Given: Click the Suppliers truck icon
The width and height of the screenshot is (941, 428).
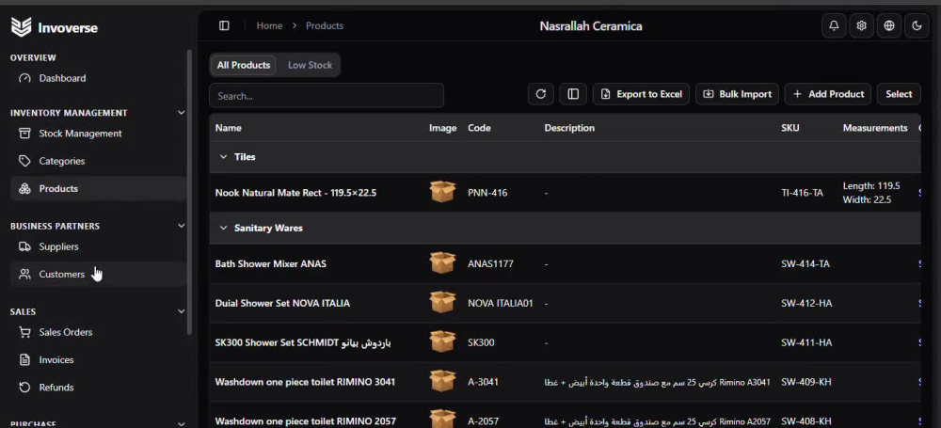Looking at the screenshot, I should 24,246.
